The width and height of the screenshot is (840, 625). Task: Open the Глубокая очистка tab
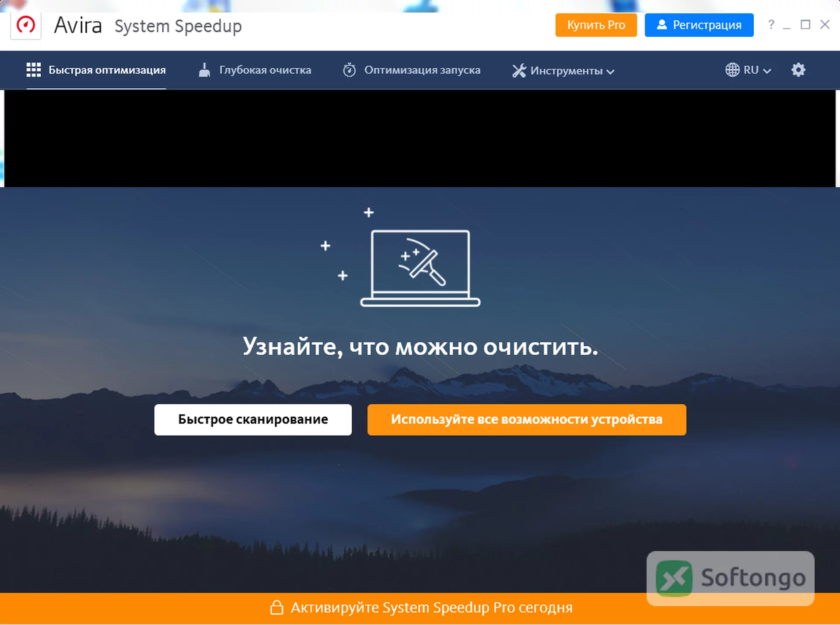coord(255,70)
